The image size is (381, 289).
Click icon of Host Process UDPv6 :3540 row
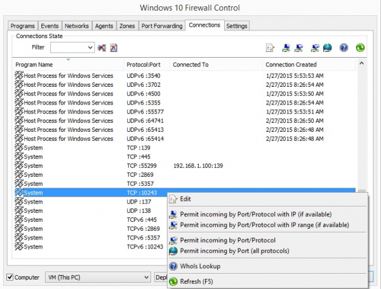pyautogui.click(x=19, y=75)
